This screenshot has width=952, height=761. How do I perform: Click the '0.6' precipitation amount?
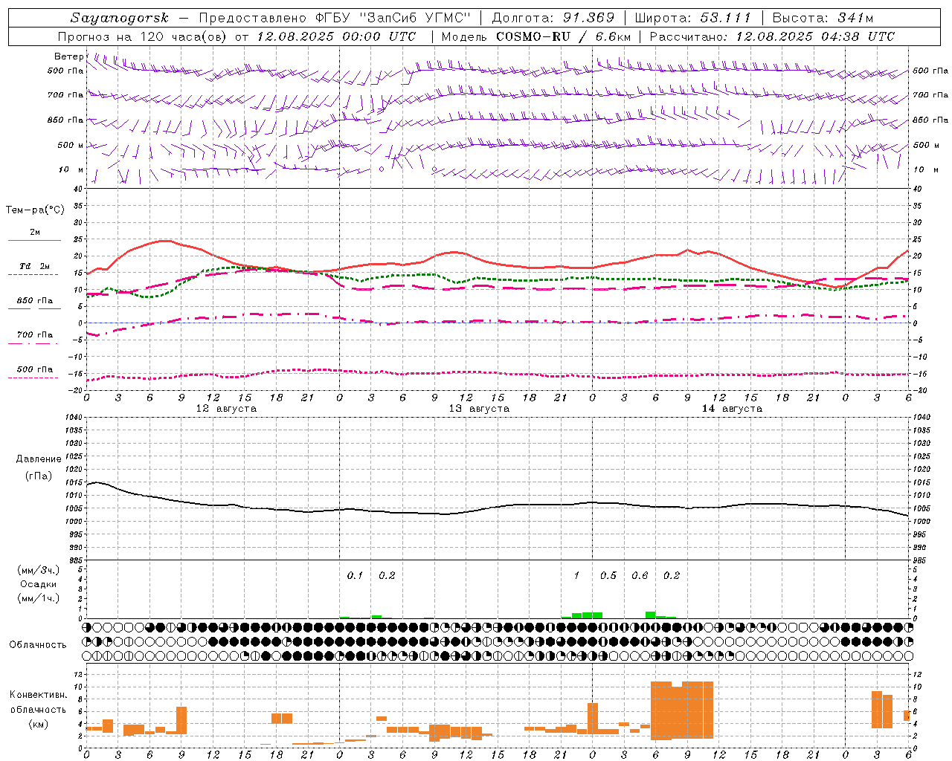[640, 575]
